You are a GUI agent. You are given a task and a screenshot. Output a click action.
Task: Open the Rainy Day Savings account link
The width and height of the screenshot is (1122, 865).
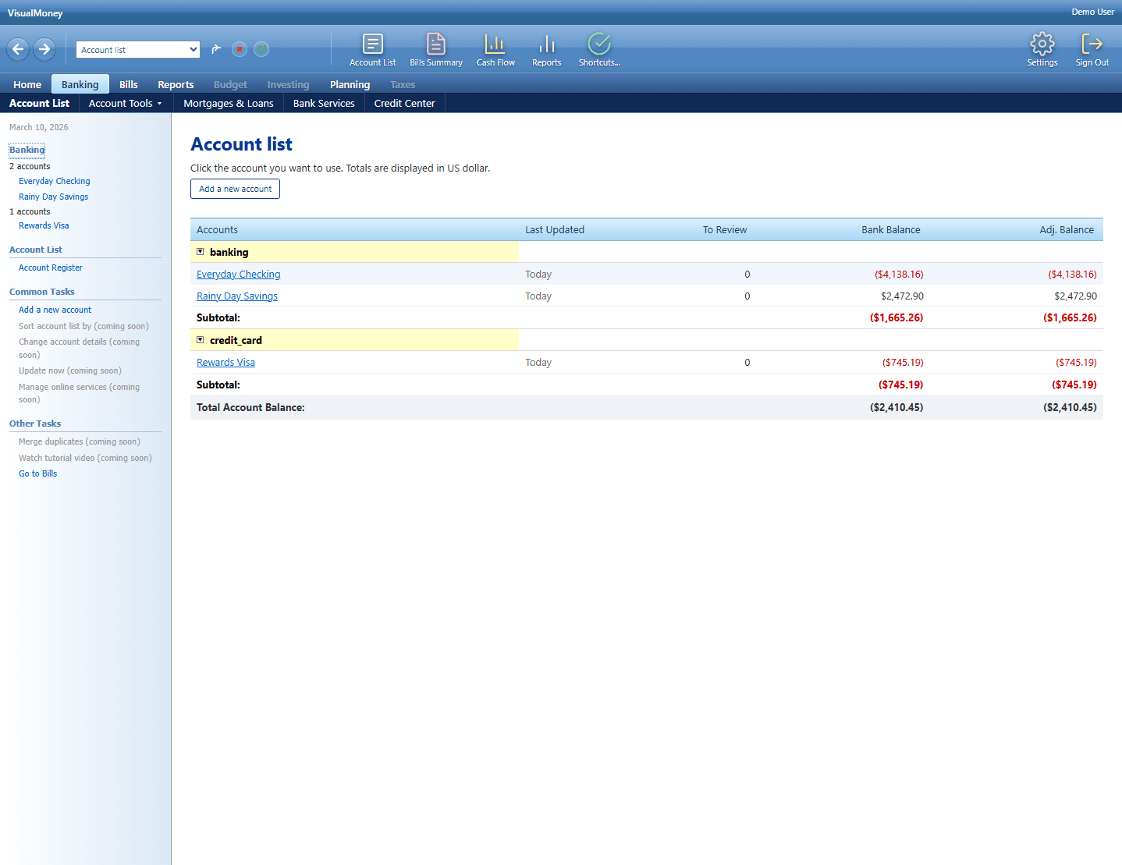tap(237, 296)
